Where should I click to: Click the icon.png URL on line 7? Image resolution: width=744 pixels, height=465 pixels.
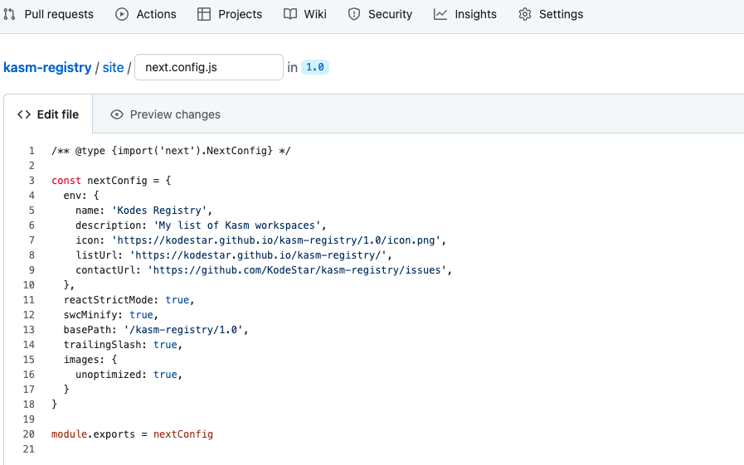[276, 240]
